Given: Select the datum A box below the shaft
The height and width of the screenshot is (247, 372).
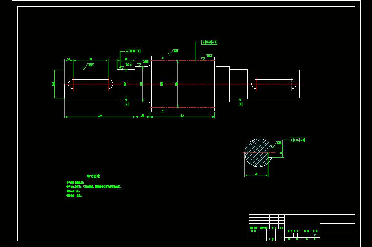Looking at the screenshot, I should point(126,104).
